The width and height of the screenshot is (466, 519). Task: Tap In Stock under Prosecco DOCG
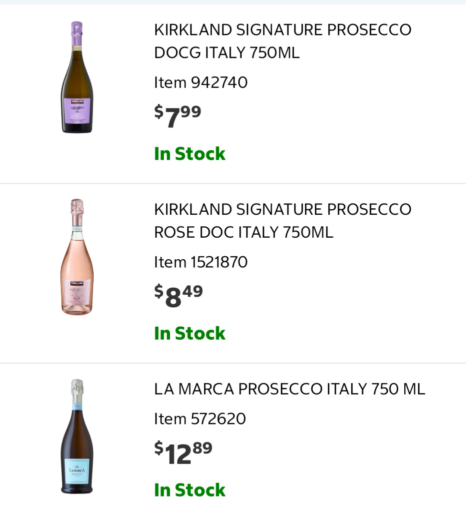pos(190,154)
